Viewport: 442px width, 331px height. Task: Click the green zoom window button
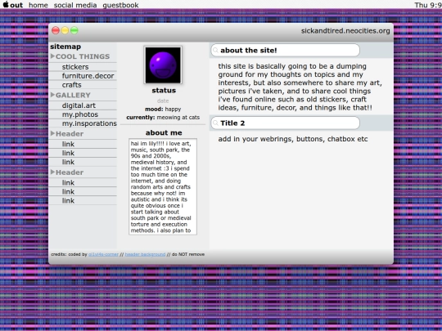tap(74, 30)
